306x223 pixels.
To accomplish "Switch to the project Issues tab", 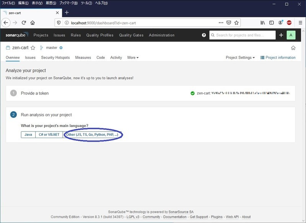I will click(x=30, y=57).
